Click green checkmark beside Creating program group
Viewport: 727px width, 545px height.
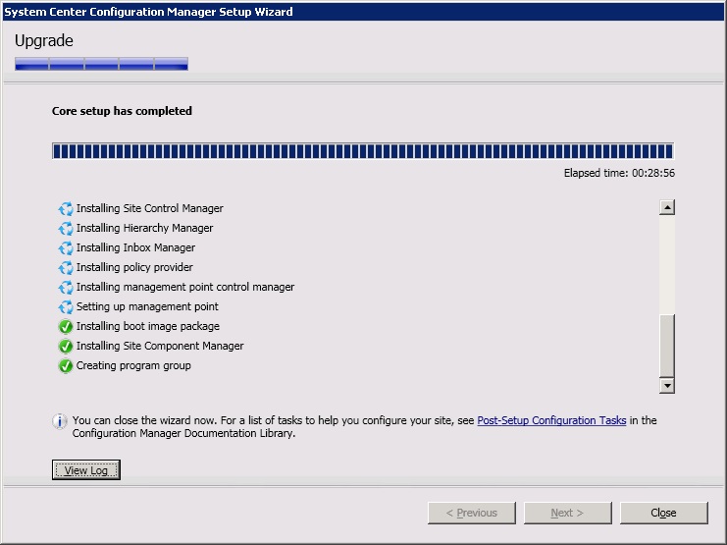[66, 366]
